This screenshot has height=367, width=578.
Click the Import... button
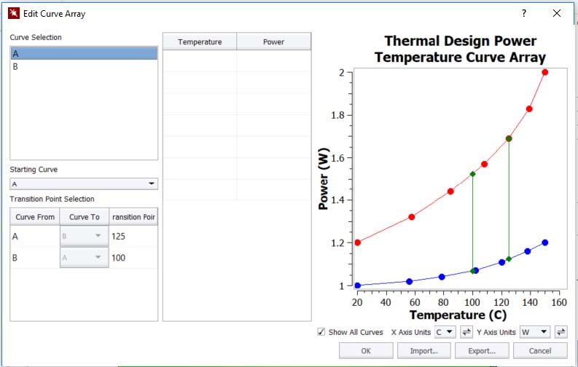[423, 350]
